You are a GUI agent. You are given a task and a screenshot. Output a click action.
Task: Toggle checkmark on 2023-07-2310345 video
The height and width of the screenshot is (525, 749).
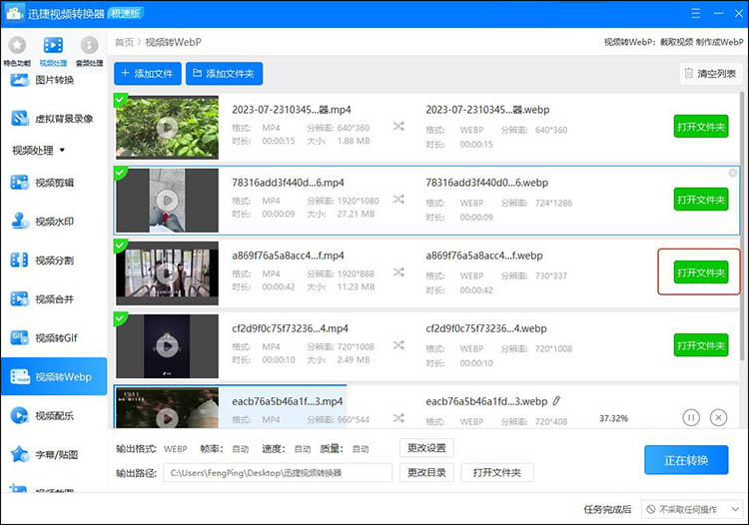click(120, 99)
